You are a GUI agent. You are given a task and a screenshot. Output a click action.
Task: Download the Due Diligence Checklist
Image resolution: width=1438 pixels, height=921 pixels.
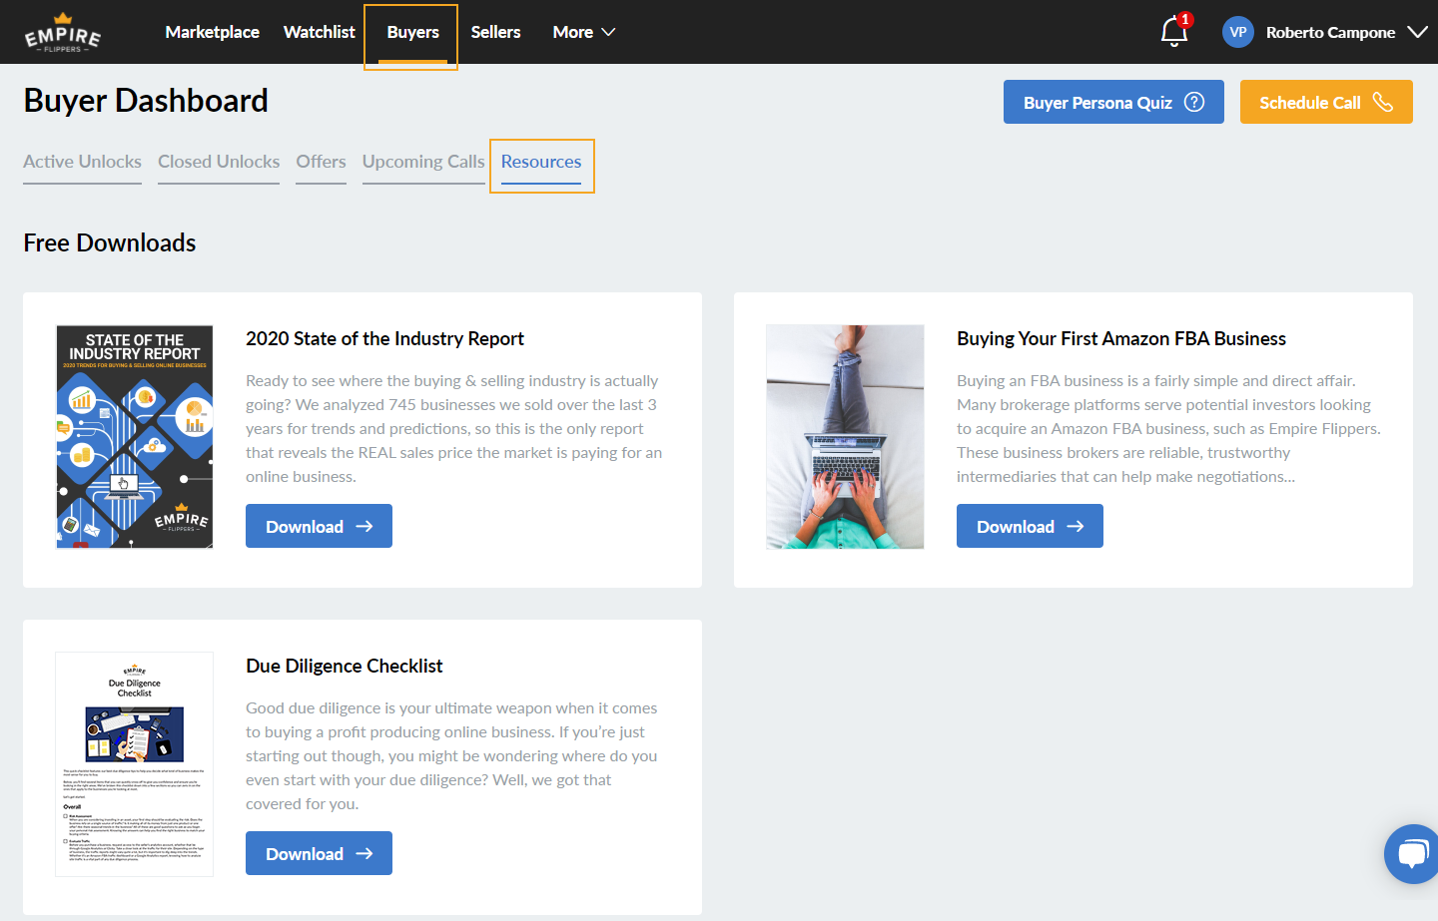[319, 853]
